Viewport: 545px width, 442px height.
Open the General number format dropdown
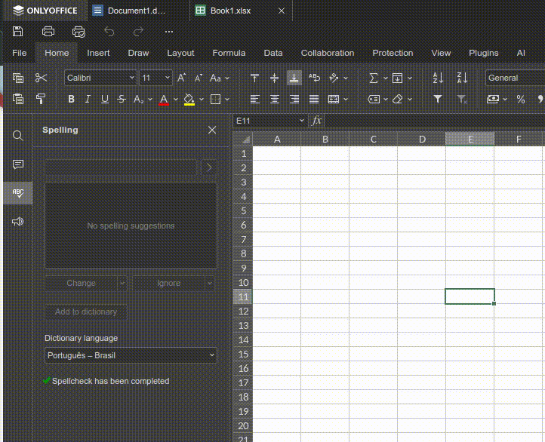tap(513, 78)
